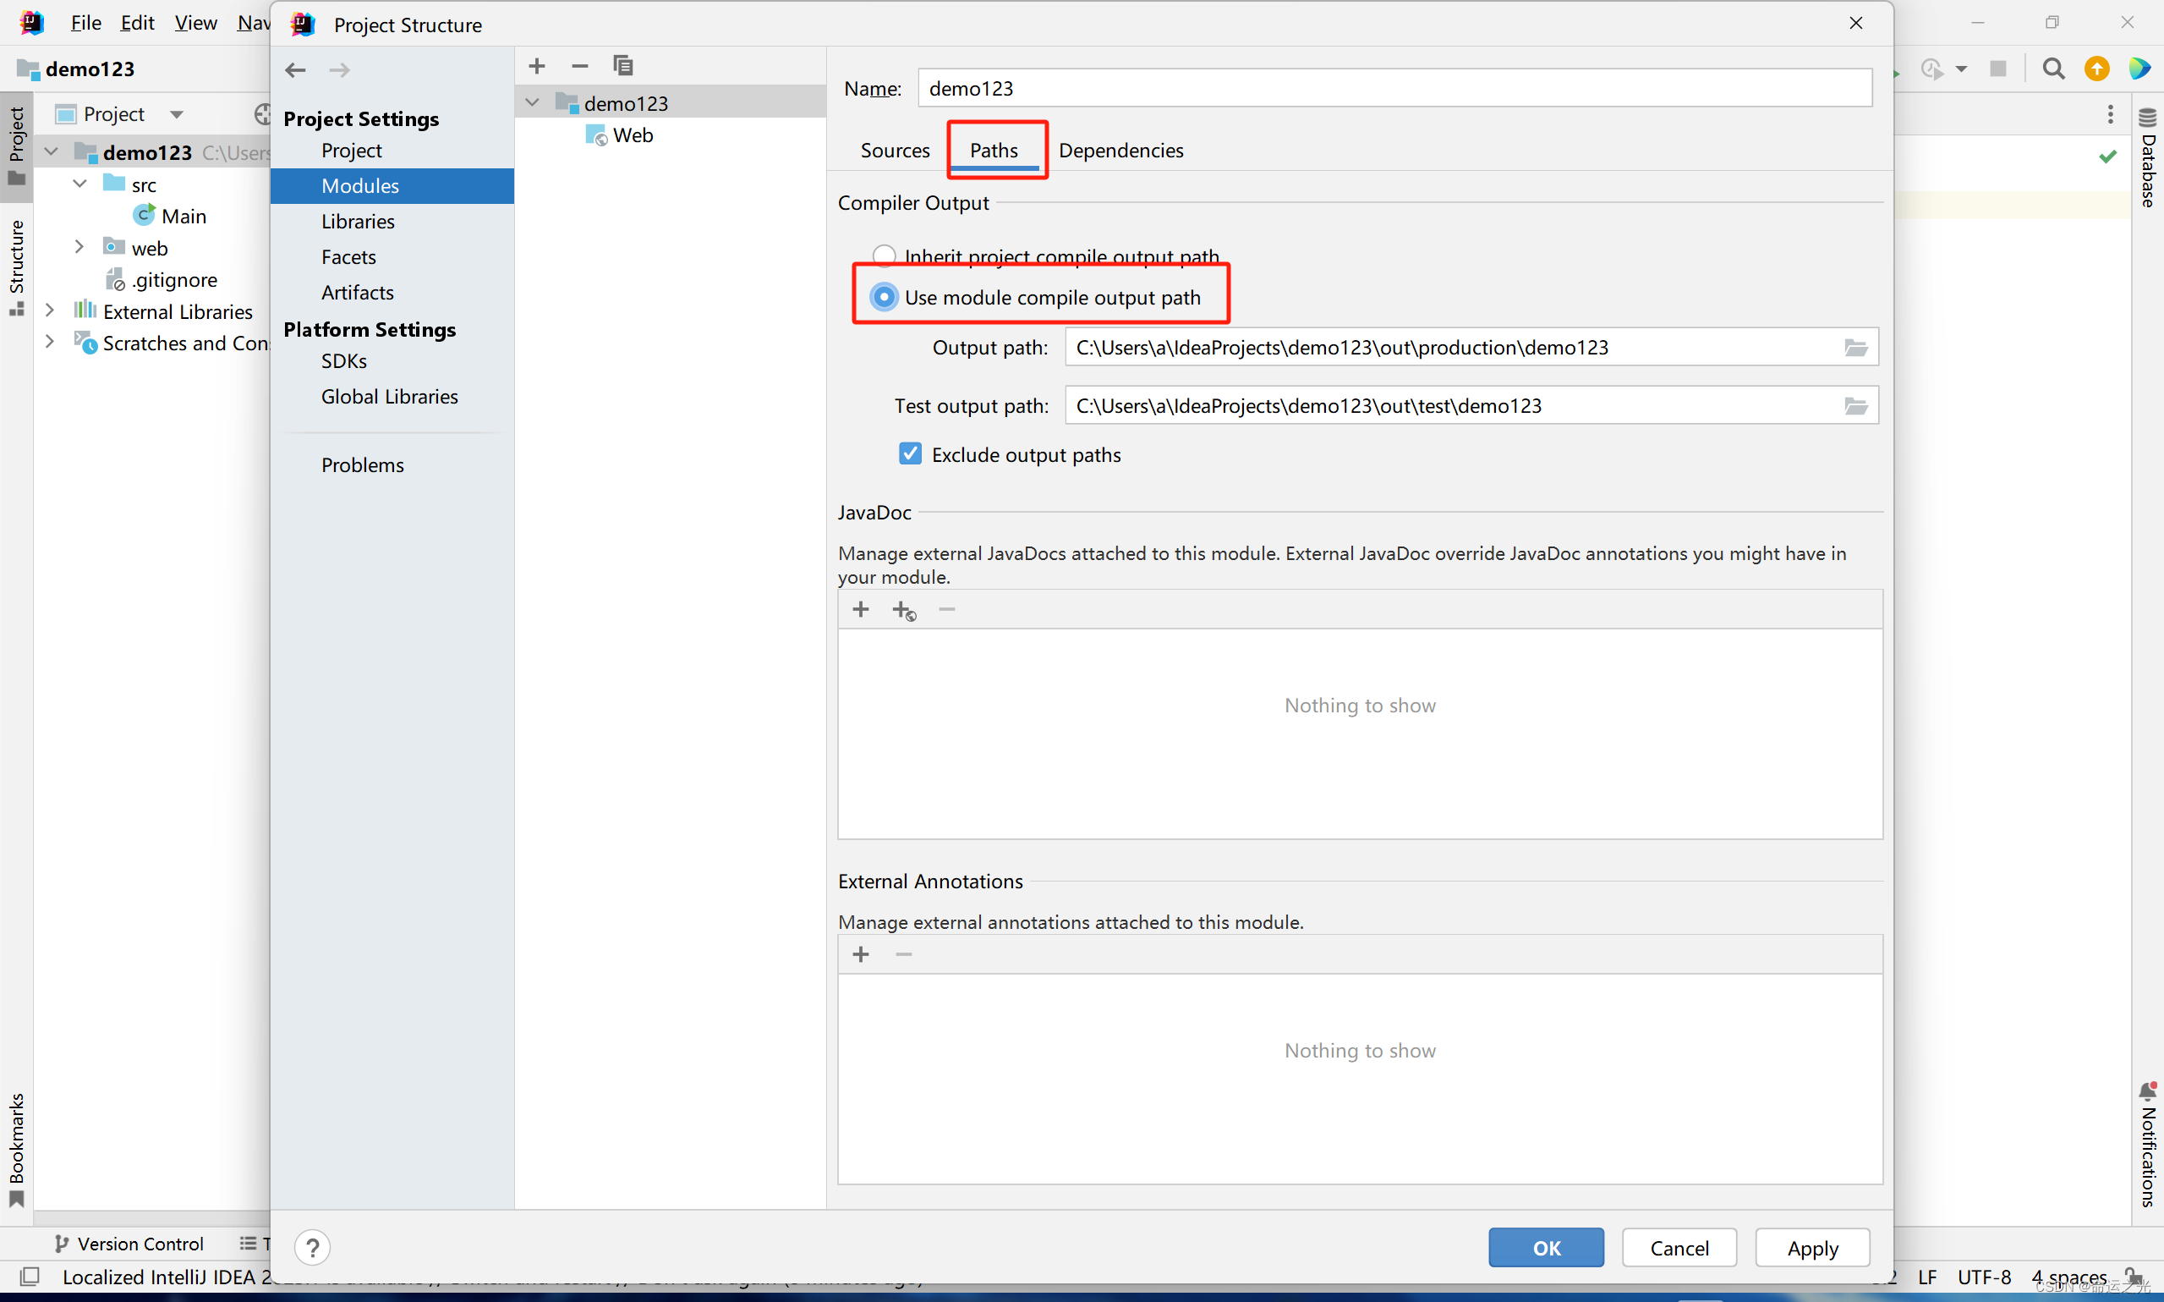Select the 'Inherit project compile output path' radio button

coord(883,255)
